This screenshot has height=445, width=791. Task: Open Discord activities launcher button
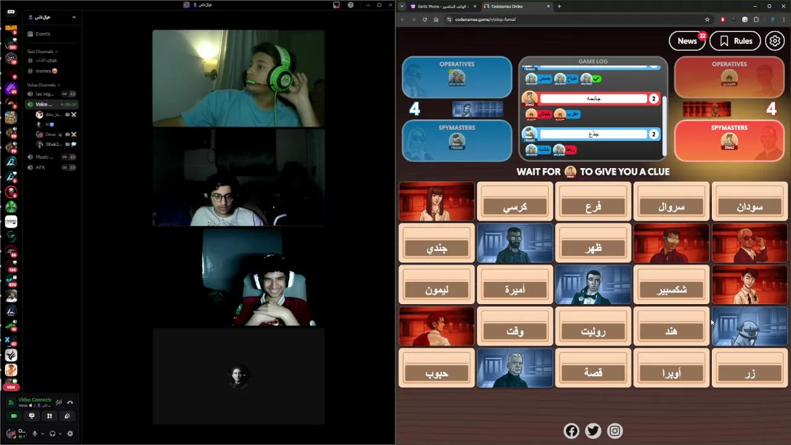(49, 416)
